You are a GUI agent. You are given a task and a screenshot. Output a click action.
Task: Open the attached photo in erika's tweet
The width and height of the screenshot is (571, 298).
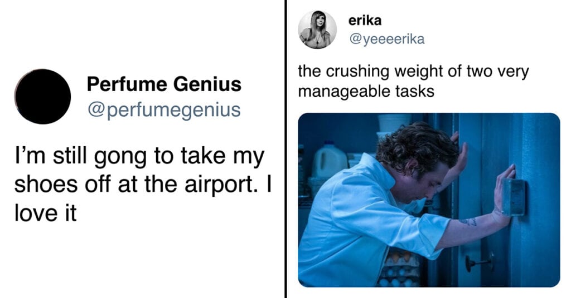(x=429, y=200)
